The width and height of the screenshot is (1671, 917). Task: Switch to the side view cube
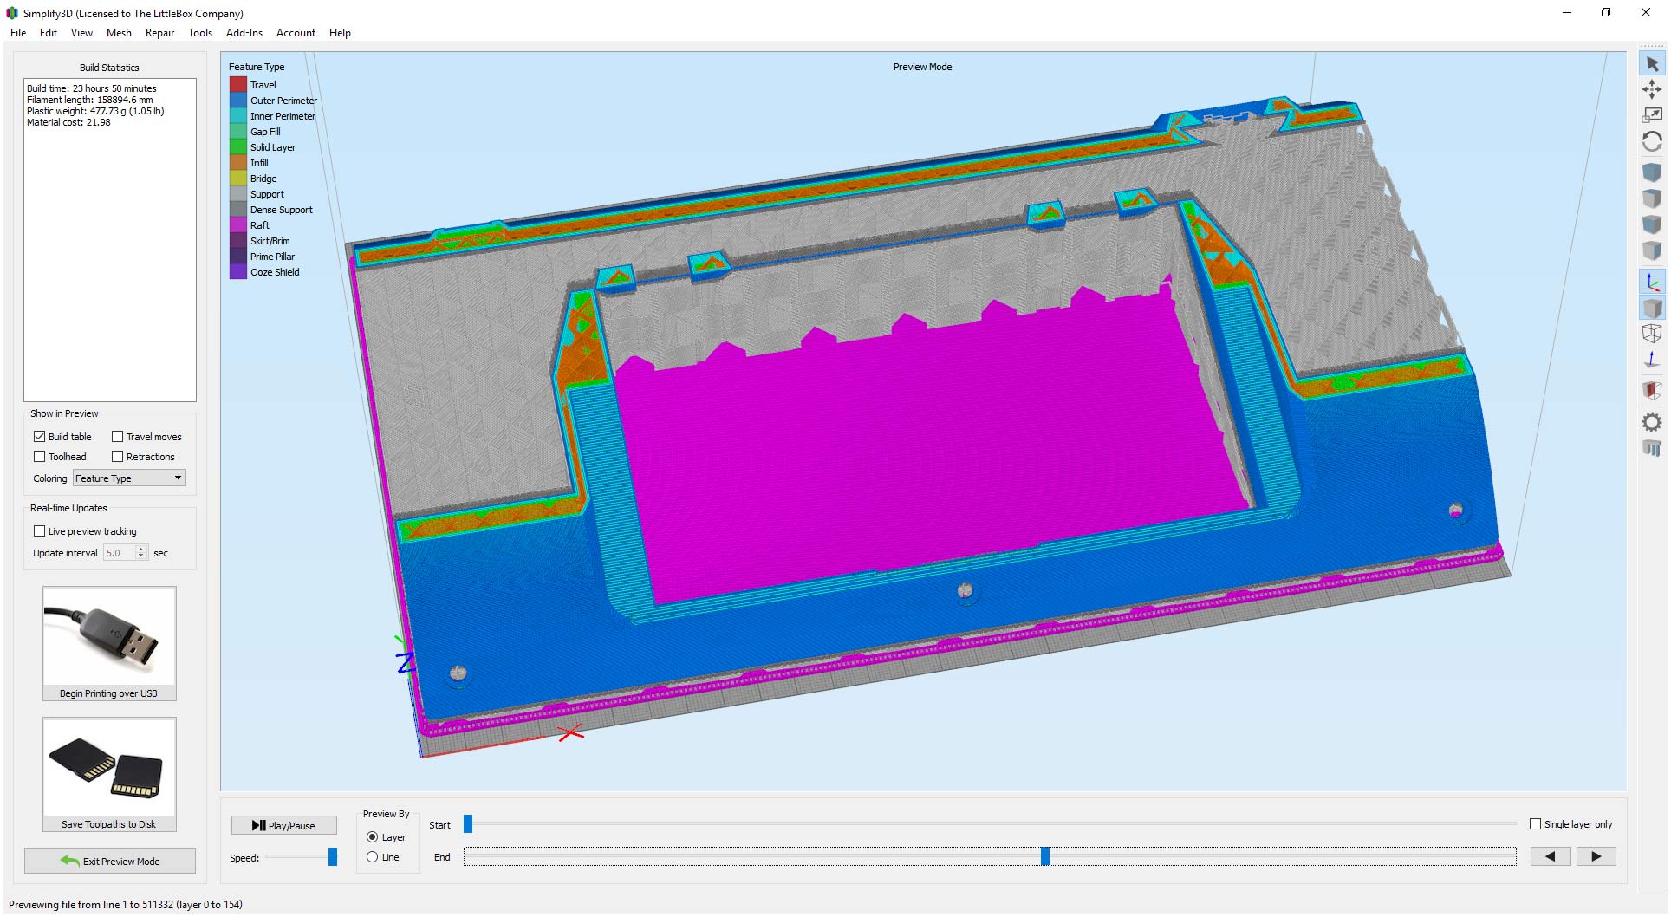tap(1652, 250)
